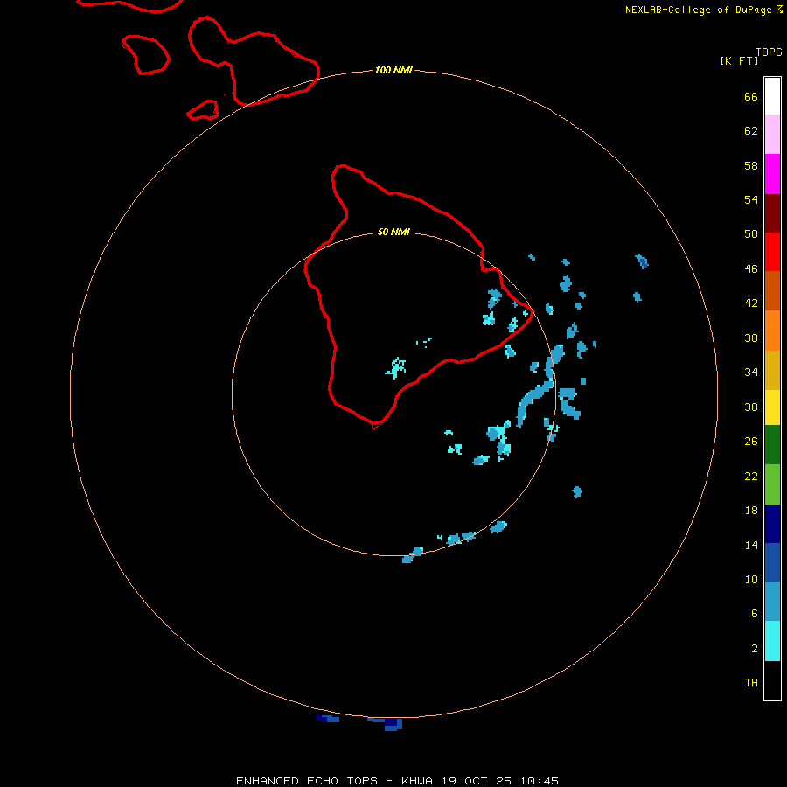Click the 38 scale label

click(751, 338)
